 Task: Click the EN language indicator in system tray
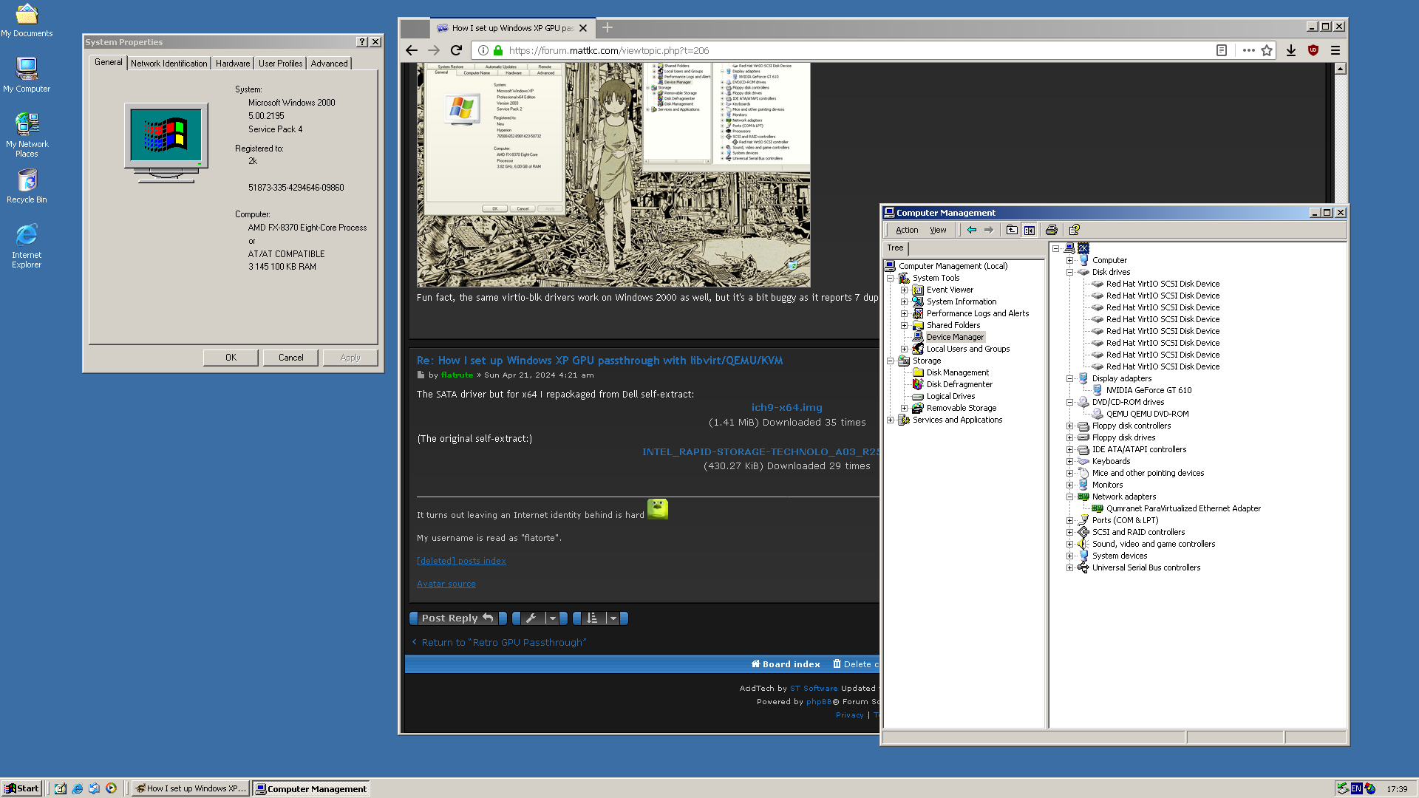pyautogui.click(x=1356, y=788)
